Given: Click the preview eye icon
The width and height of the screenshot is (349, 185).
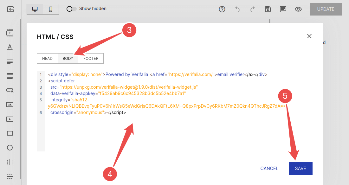Looking at the screenshot, I should click(x=298, y=9).
